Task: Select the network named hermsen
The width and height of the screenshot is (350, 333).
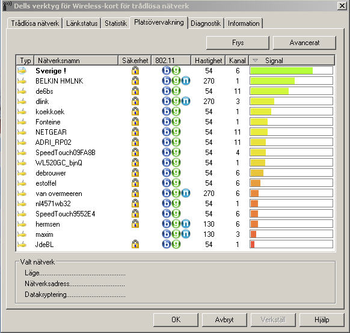Action: [48, 224]
